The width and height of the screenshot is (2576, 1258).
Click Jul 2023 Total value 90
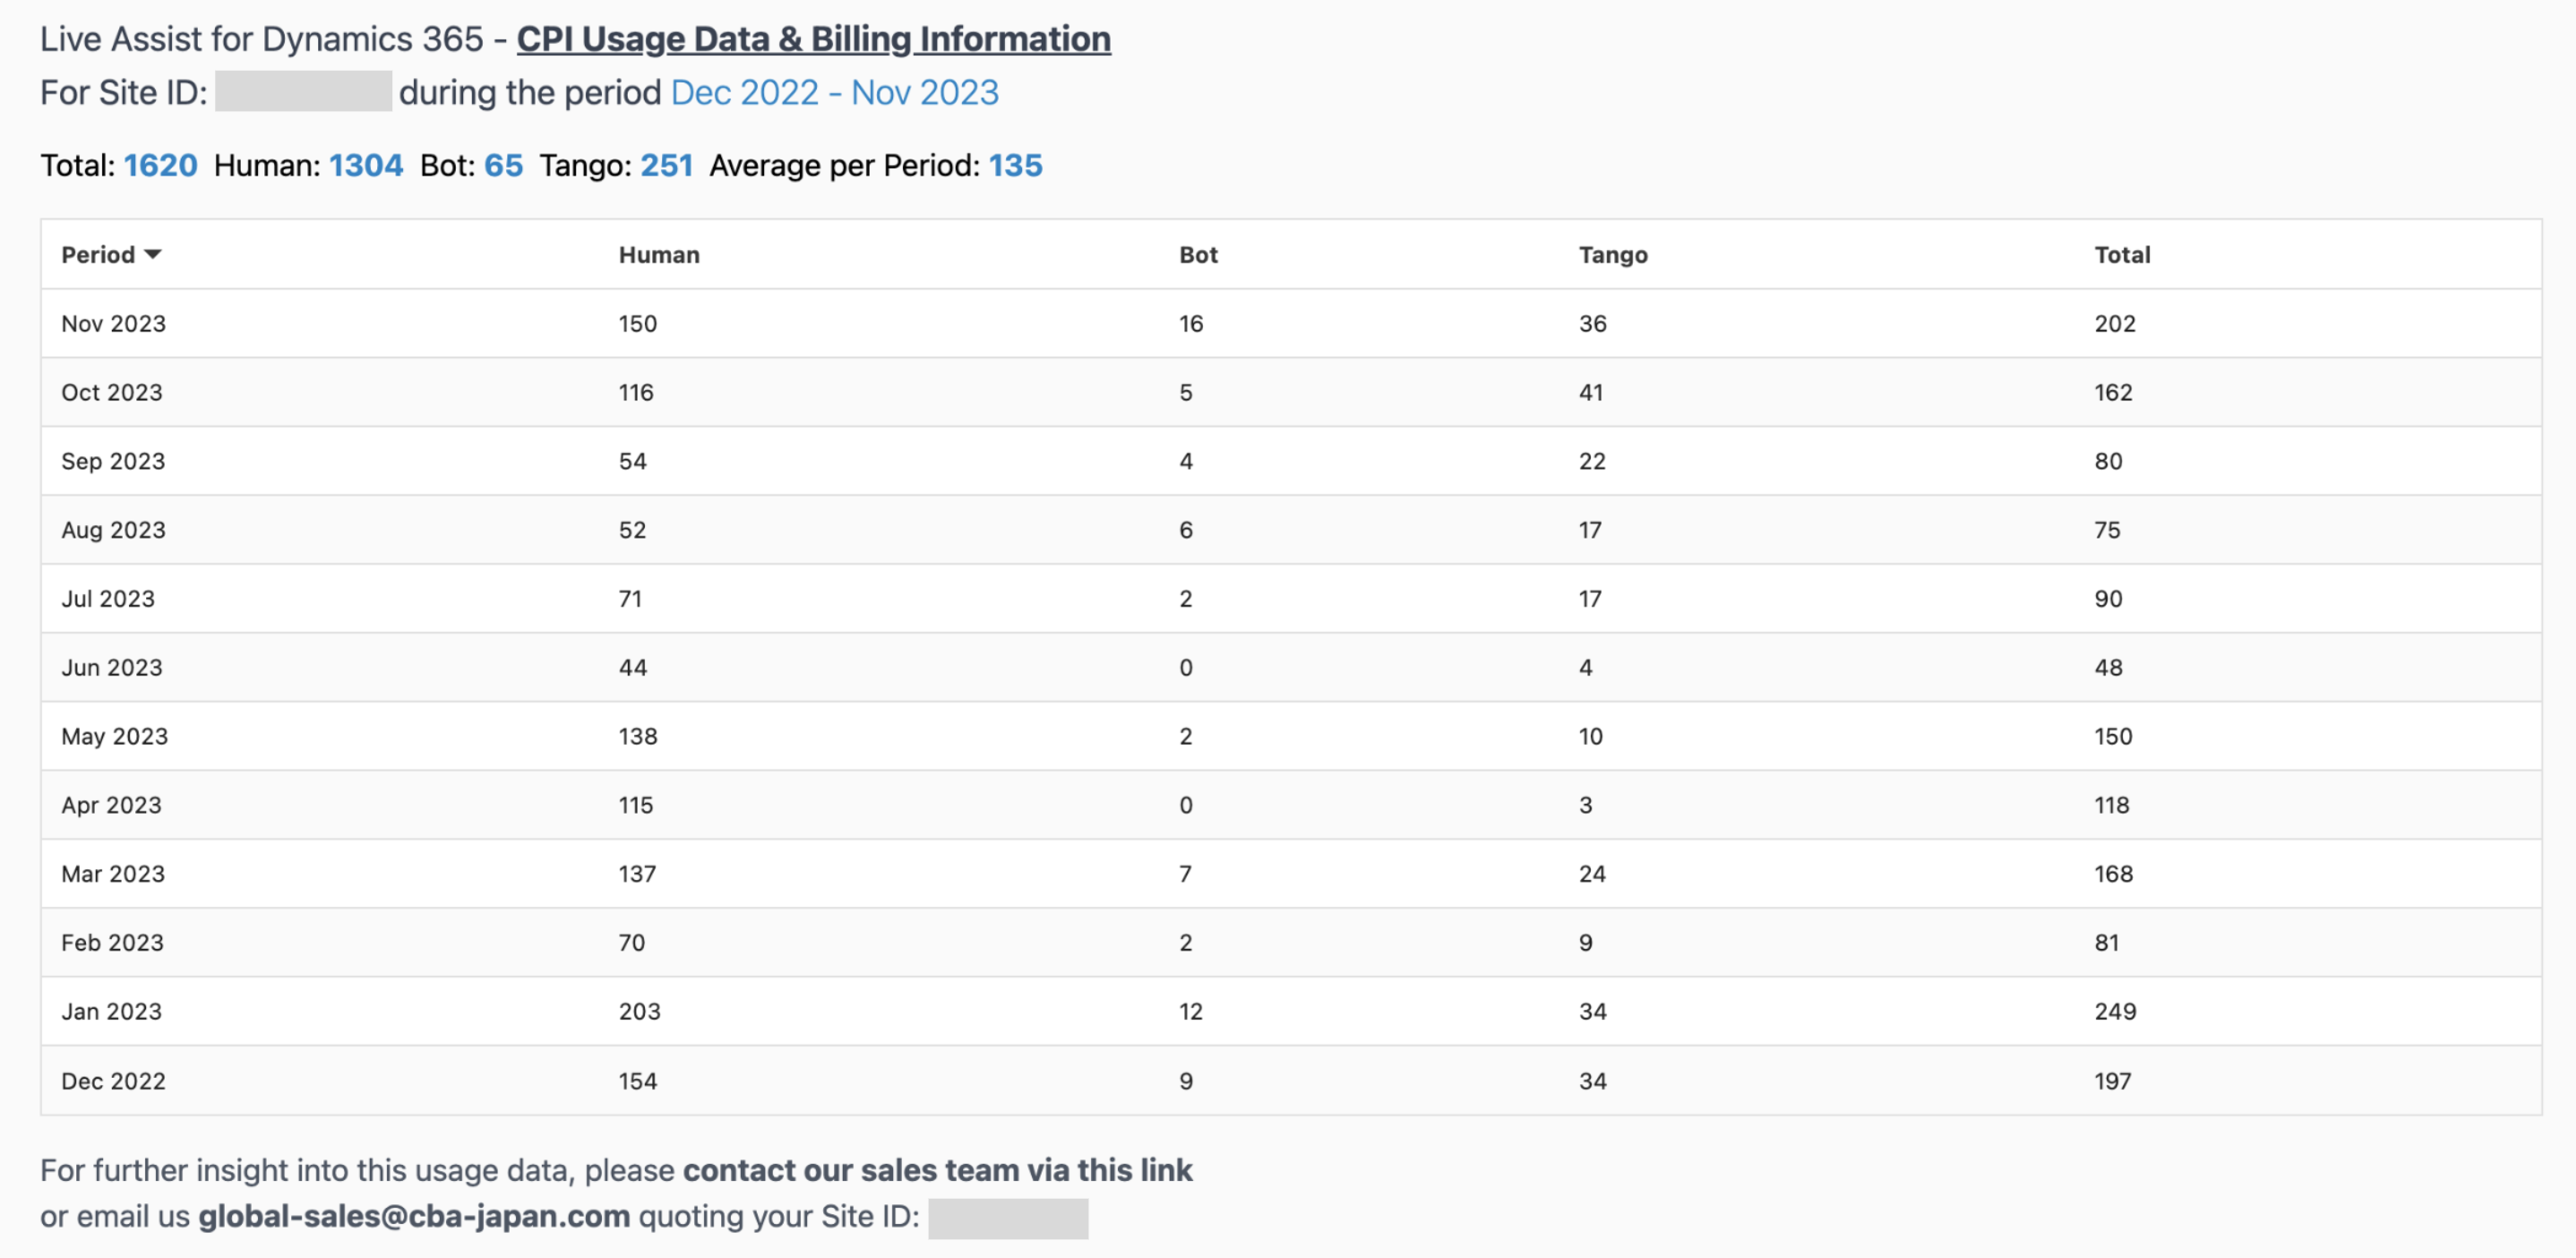[x=2108, y=598]
